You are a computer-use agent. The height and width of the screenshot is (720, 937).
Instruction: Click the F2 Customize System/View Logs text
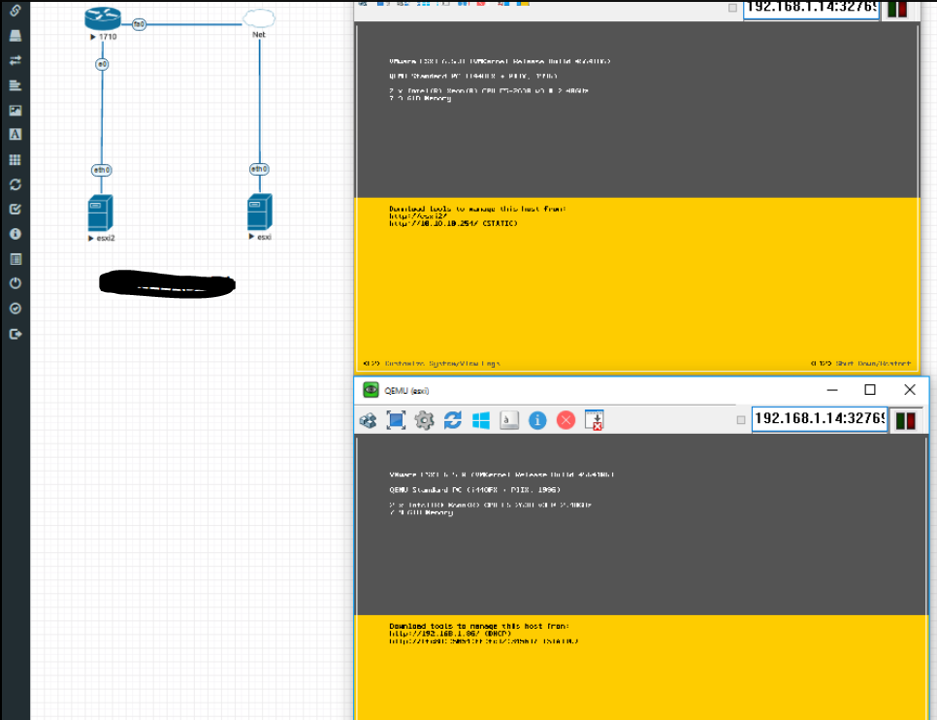[432, 364]
